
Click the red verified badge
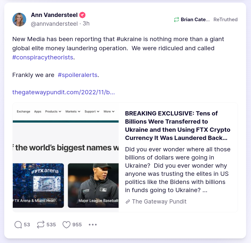[83, 15]
